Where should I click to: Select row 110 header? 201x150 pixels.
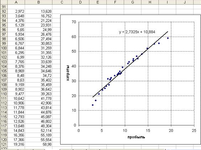point(4,94)
